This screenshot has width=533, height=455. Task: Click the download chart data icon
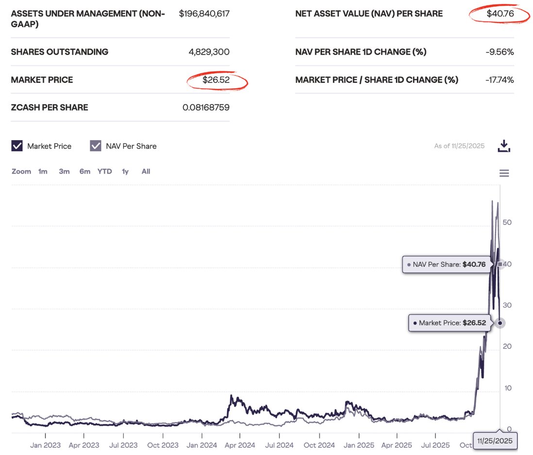504,146
